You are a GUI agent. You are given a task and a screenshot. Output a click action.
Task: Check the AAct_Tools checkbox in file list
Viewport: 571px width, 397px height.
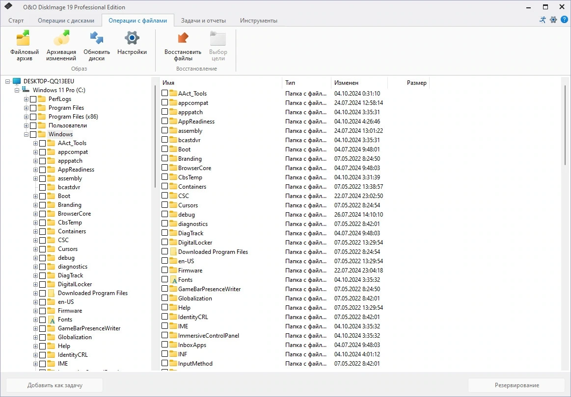164,93
